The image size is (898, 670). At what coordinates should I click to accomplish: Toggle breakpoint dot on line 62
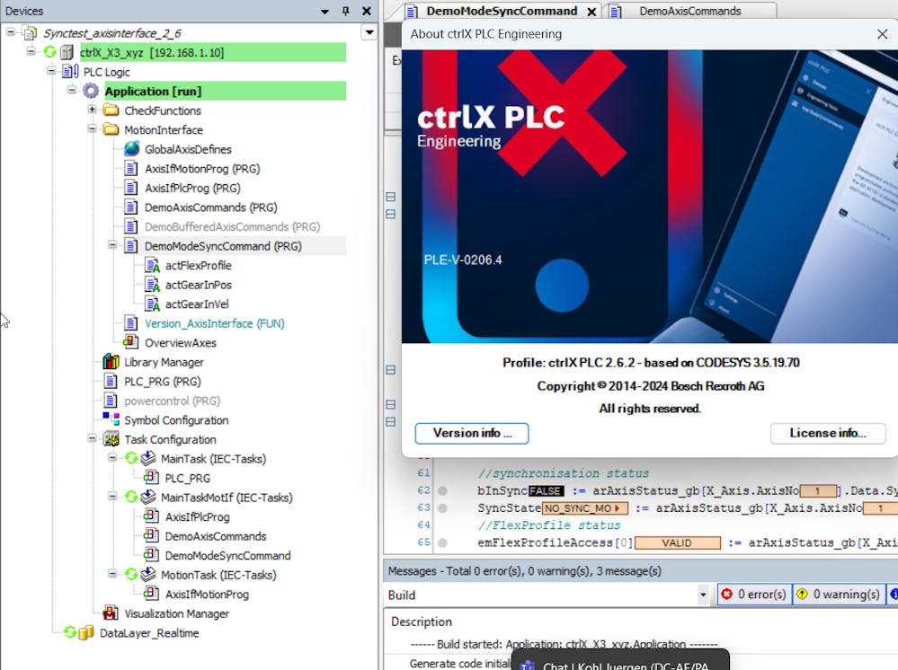(442, 491)
